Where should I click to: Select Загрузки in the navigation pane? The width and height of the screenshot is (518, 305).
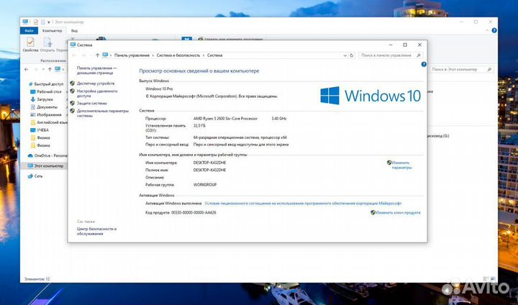click(x=45, y=99)
